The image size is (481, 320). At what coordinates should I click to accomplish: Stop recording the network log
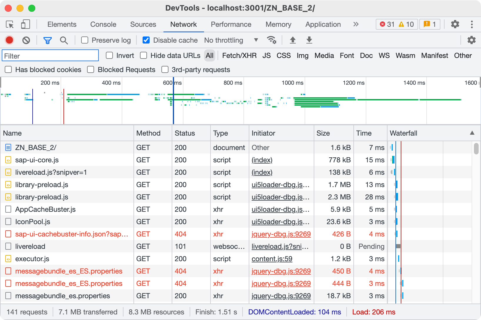tap(9, 40)
